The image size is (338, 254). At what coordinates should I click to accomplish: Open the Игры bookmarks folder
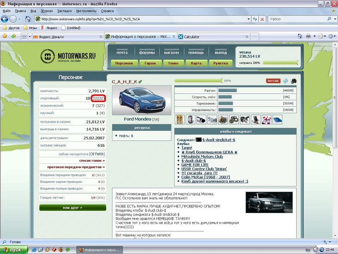pos(30,28)
